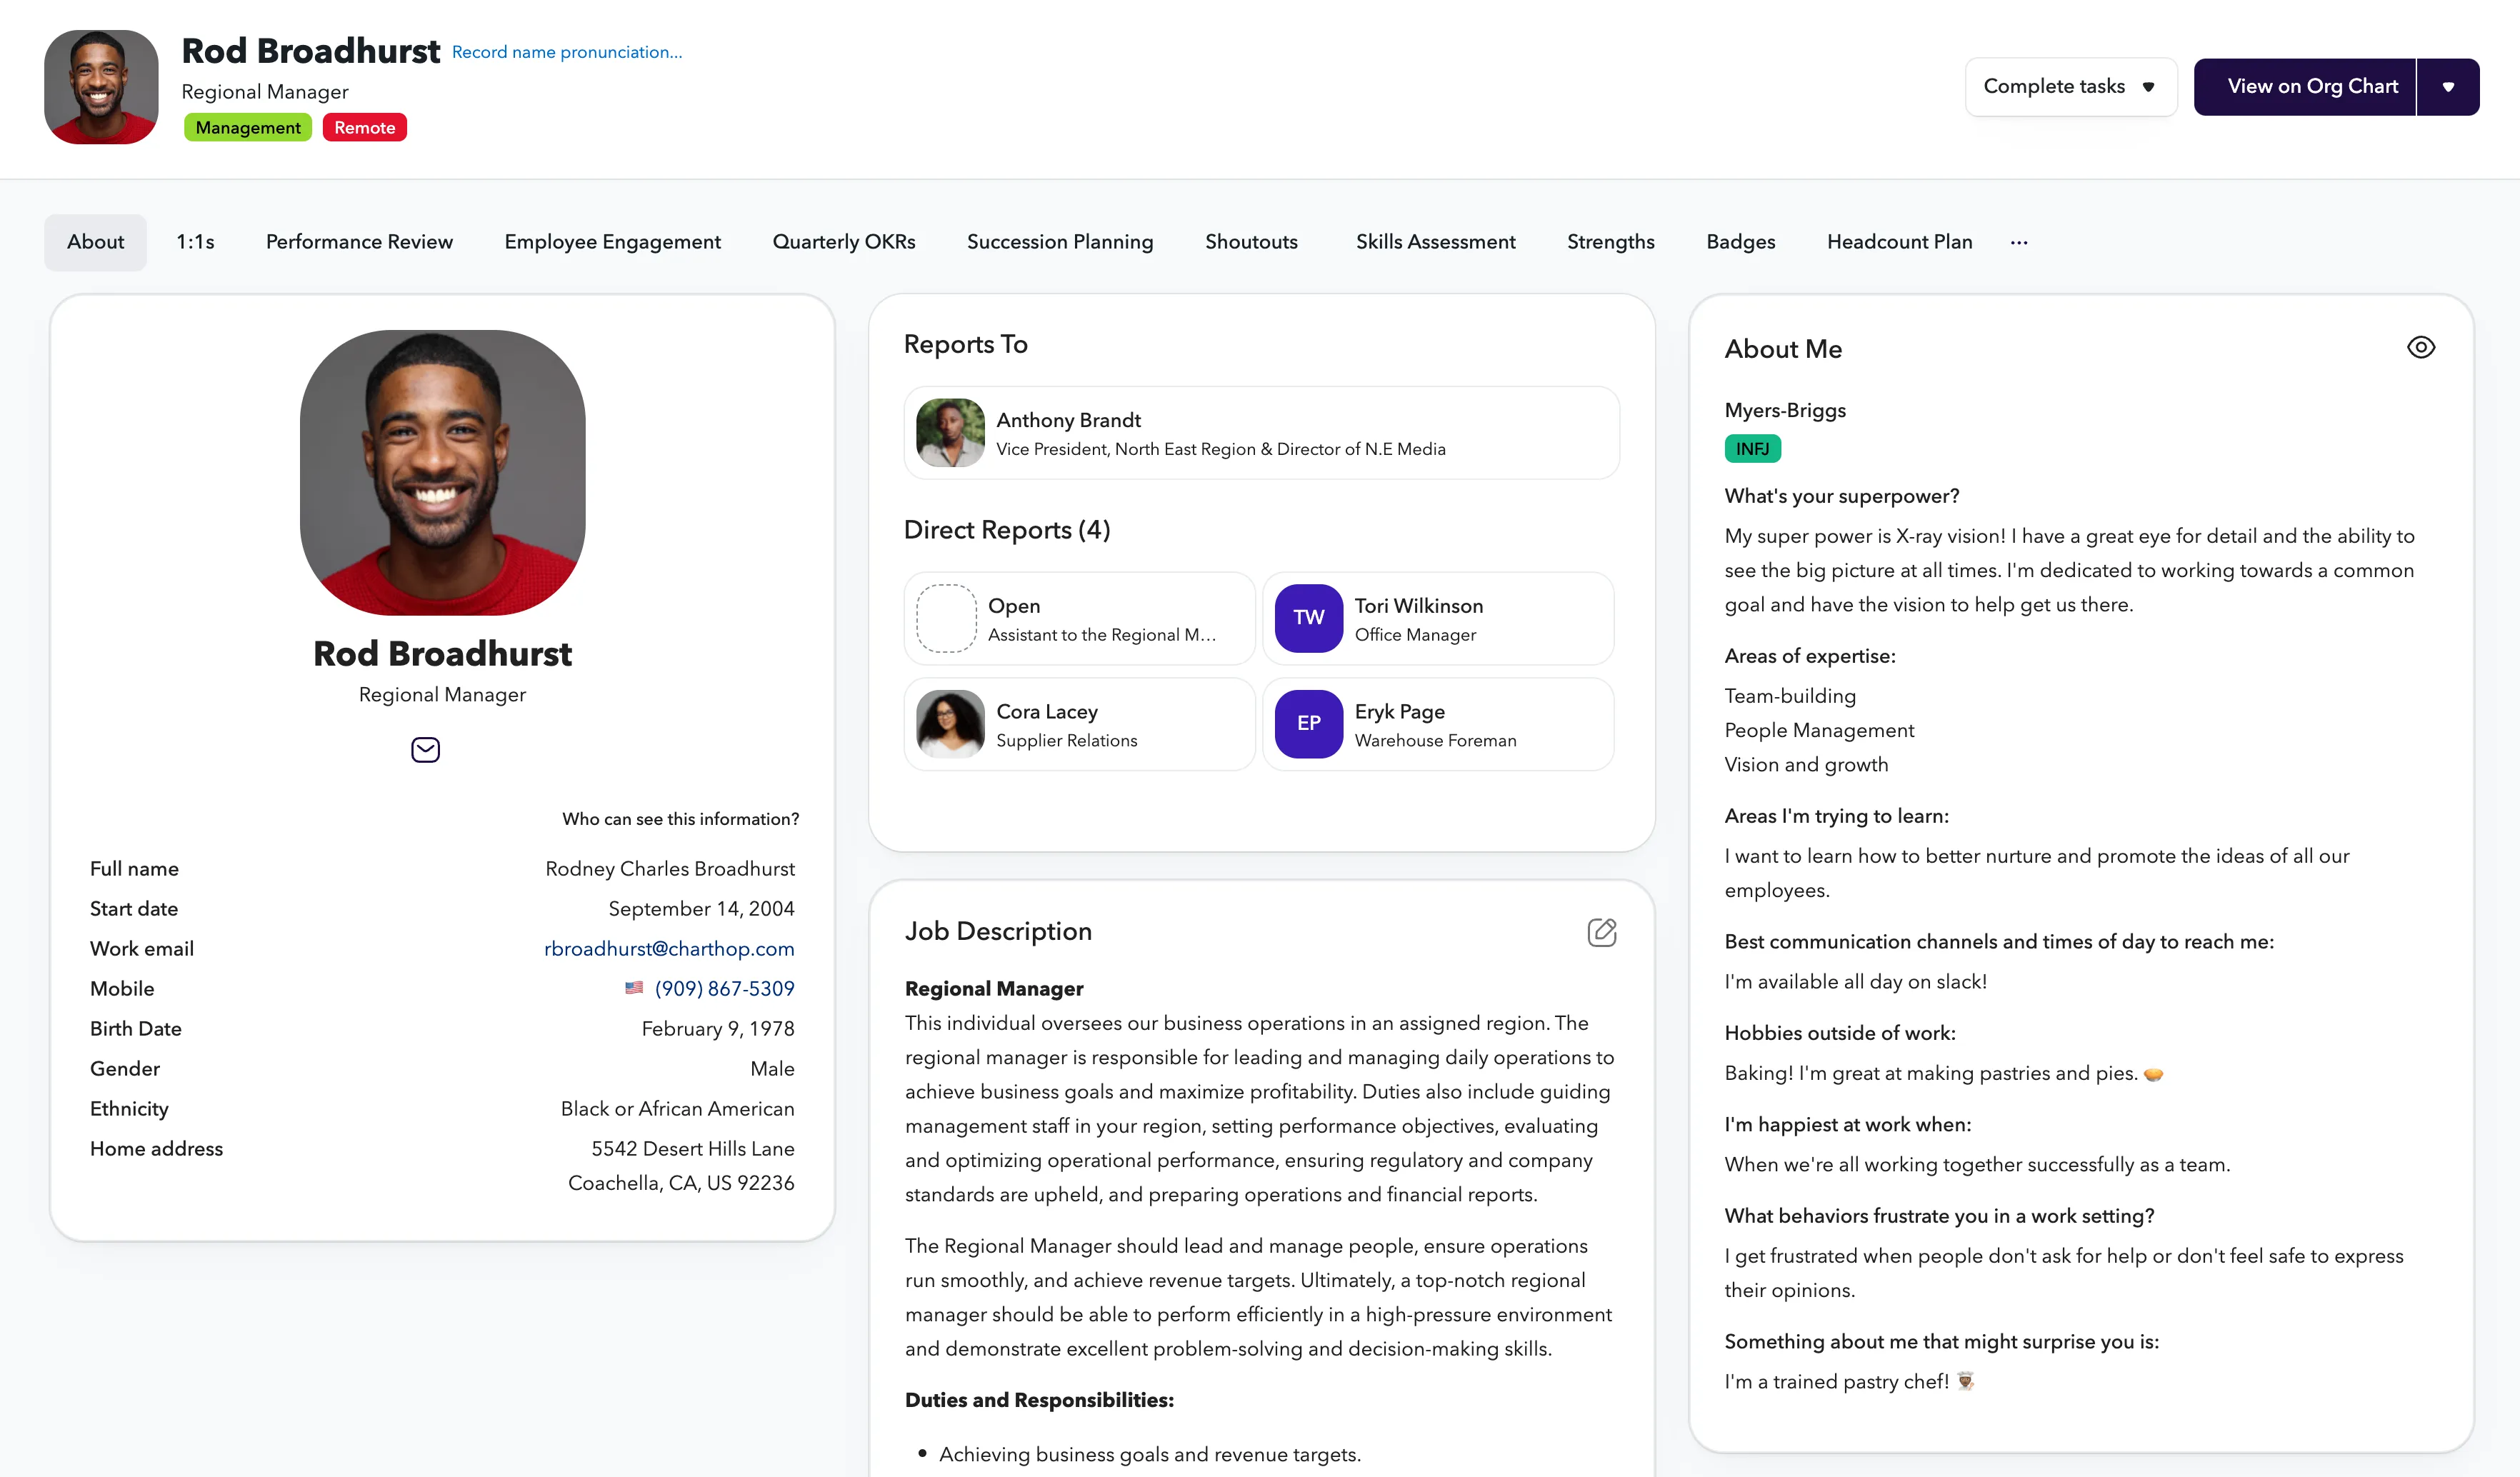The width and height of the screenshot is (2520, 1477).
Task: Click the large Rod Broadhurst portrait
Action: [442, 472]
